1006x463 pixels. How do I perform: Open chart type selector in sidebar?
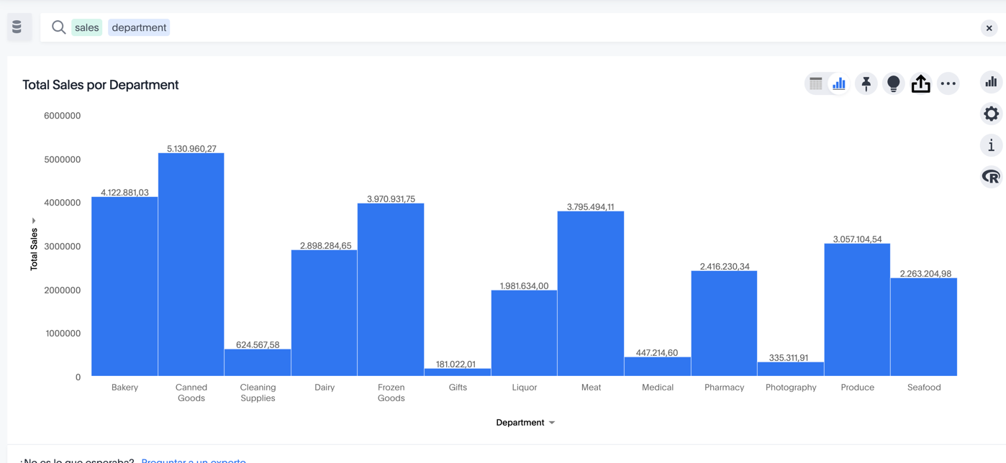point(991,82)
